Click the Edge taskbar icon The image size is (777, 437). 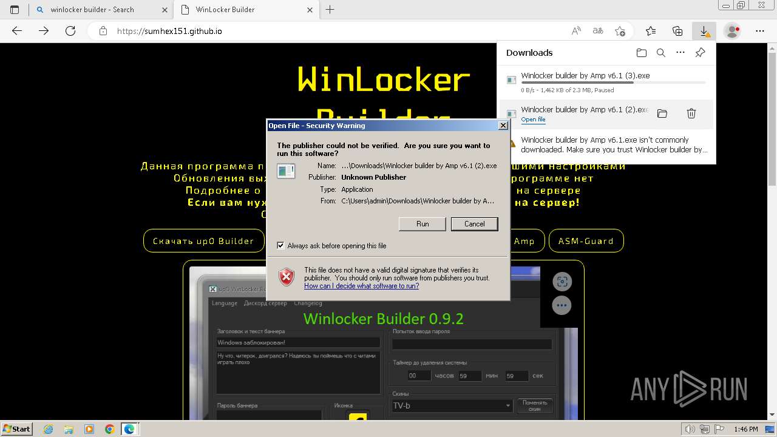point(129,429)
